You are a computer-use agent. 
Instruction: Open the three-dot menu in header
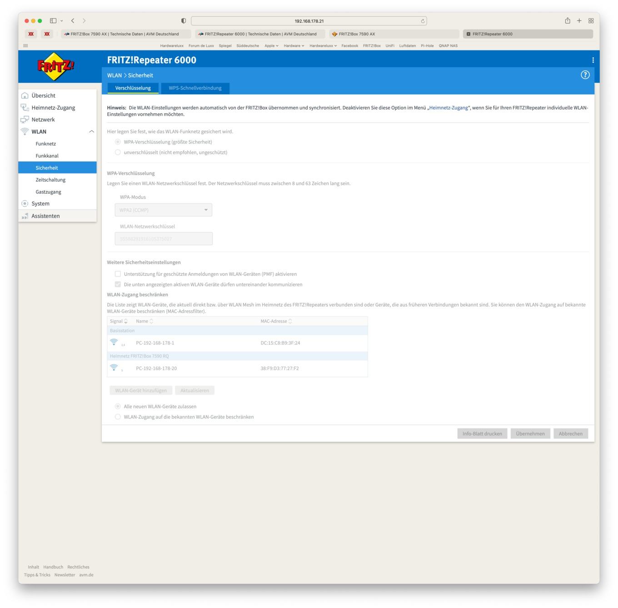pos(593,60)
